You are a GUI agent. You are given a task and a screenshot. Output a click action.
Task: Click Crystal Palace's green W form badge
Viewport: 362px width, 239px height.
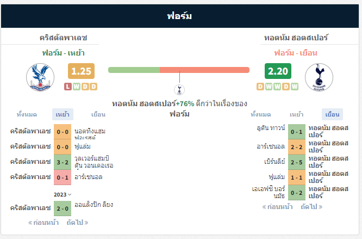point(77,87)
